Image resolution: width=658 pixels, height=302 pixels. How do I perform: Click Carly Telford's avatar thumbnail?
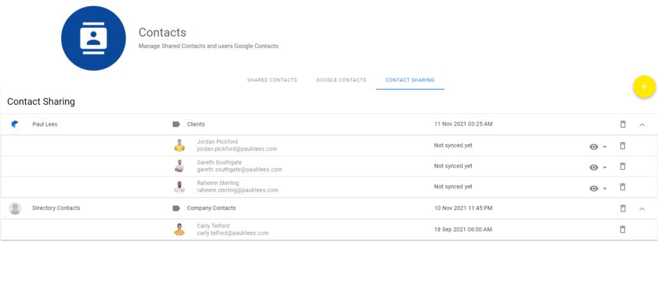(179, 229)
